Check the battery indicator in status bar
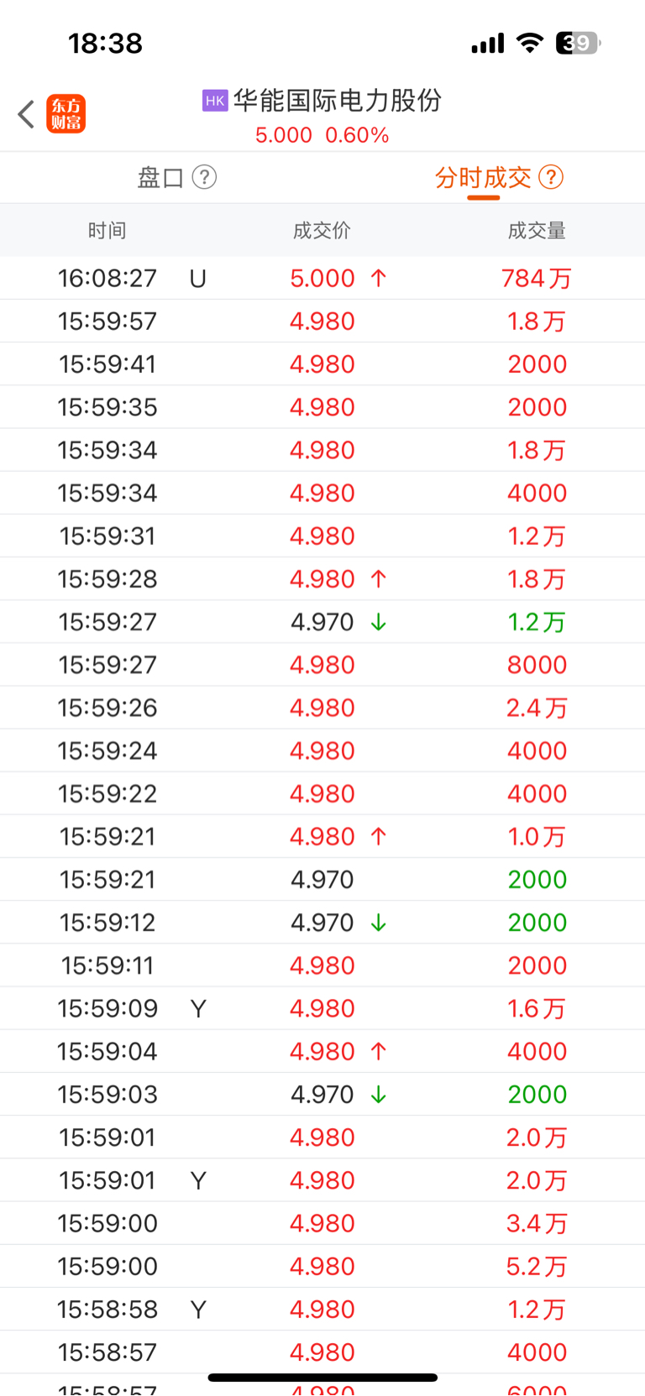 point(579,43)
